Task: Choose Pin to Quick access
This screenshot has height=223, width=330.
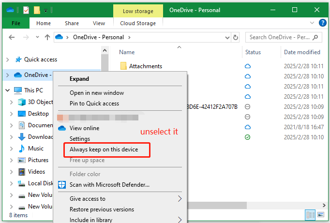Action: click(94, 104)
